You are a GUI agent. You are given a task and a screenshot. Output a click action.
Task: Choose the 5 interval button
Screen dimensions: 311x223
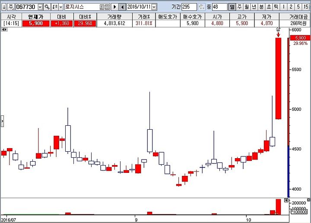point(298,7)
